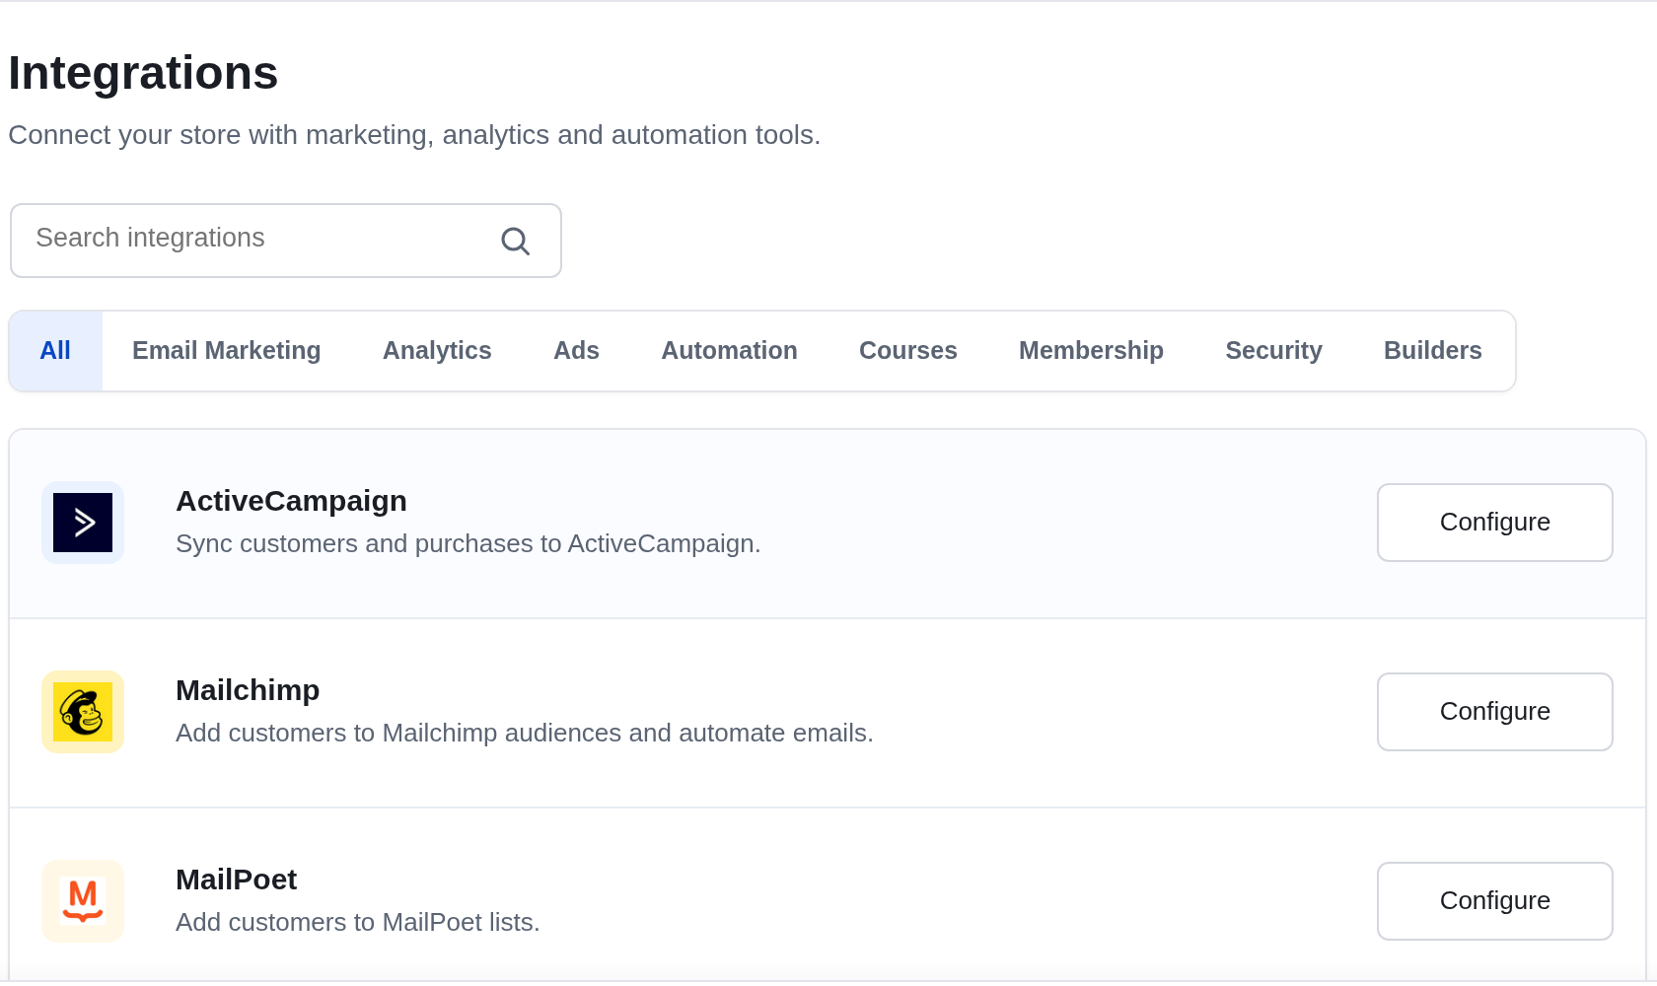Select the Security tab
1657x986 pixels.
[x=1273, y=351]
